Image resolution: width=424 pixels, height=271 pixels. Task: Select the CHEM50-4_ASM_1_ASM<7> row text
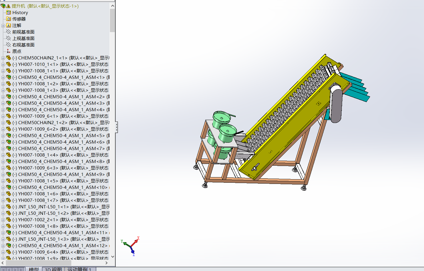click(61, 148)
